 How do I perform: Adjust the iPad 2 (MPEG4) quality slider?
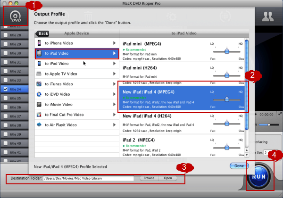(227, 148)
